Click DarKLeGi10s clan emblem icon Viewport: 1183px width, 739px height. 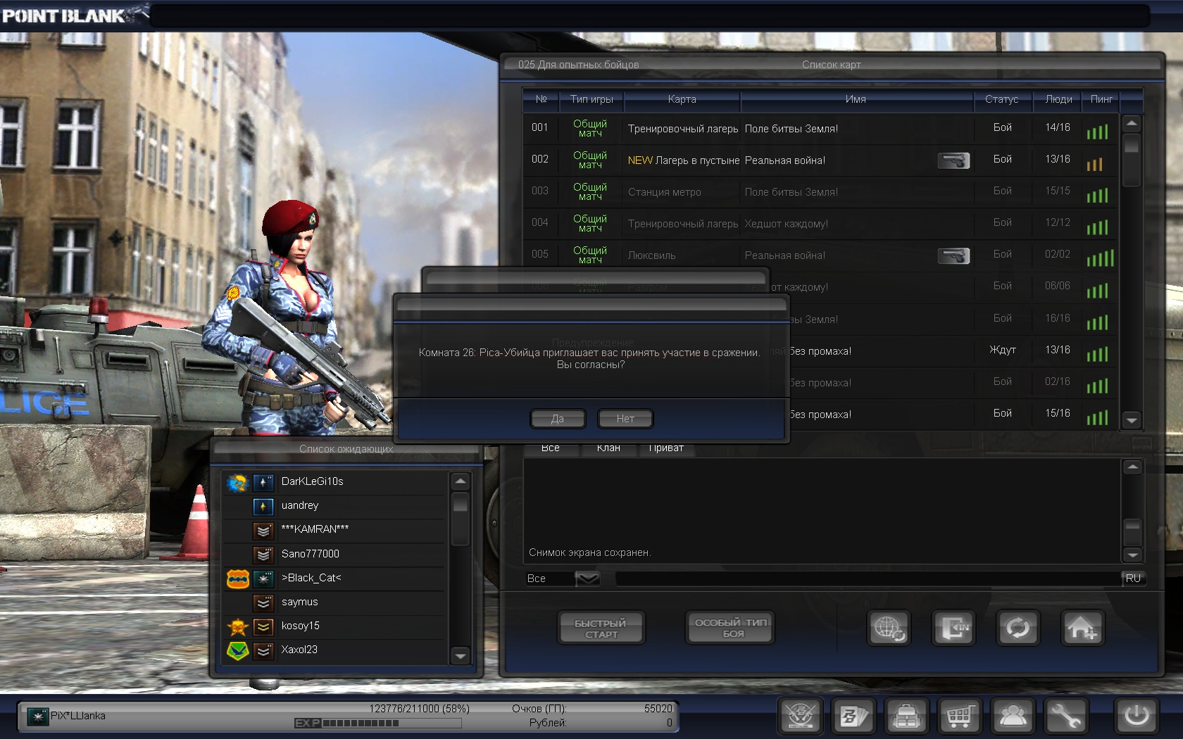237,483
